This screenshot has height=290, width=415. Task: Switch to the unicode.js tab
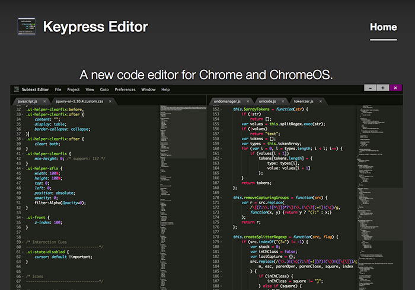click(x=267, y=101)
